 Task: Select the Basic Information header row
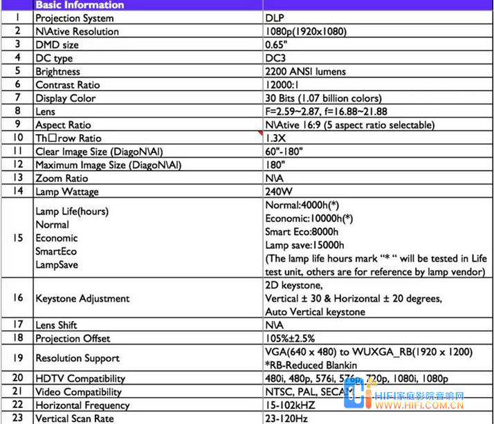tap(80, 5)
